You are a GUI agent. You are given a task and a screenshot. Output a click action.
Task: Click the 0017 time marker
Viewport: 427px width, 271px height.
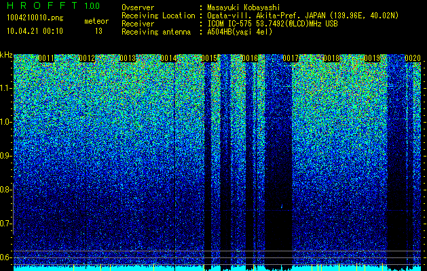pos(291,58)
